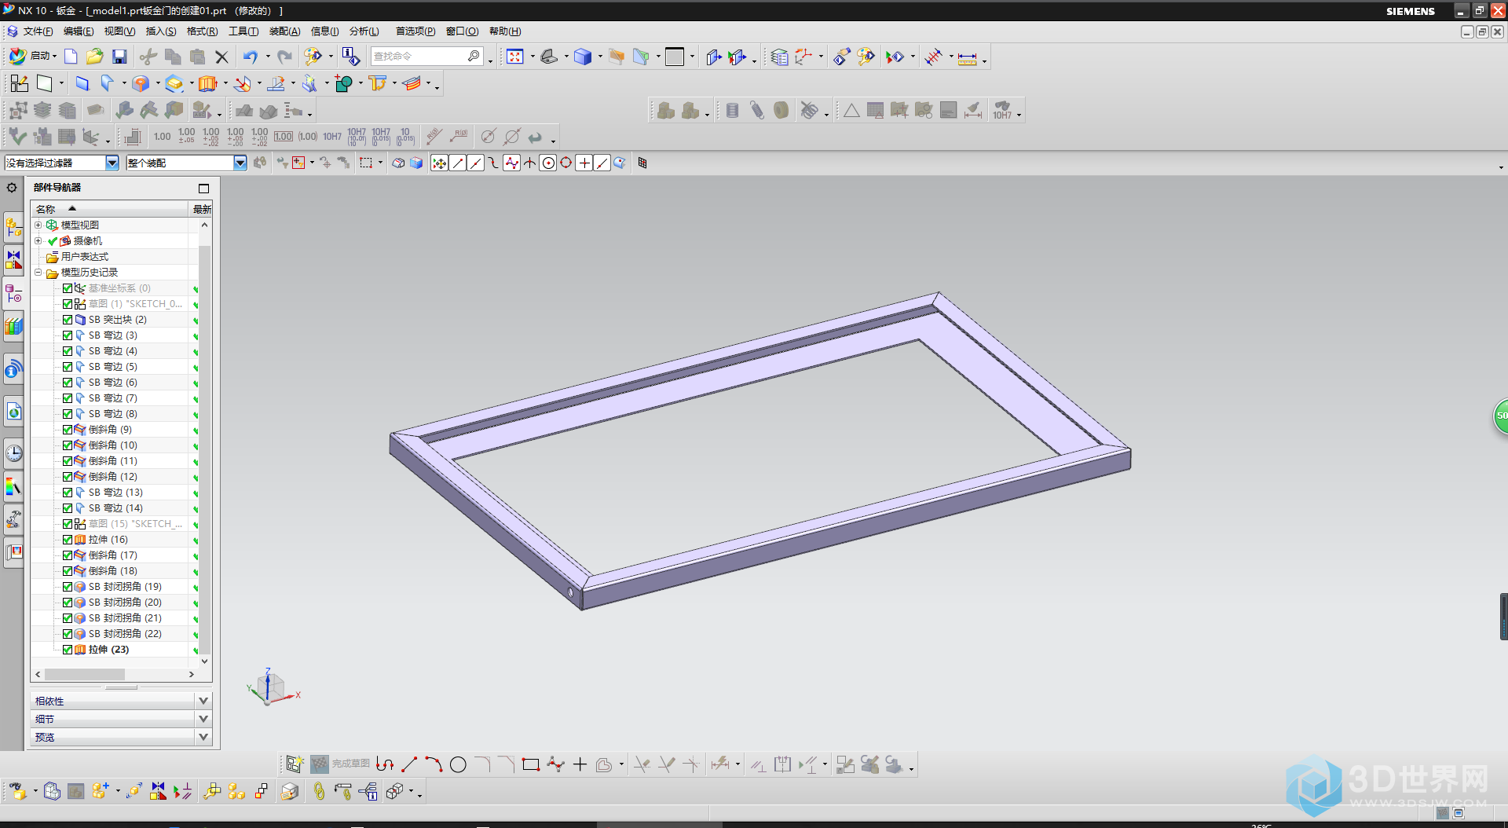This screenshot has height=828, width=1508.
Task: Click the Point plus sketch tool
Action: [580, 764]
